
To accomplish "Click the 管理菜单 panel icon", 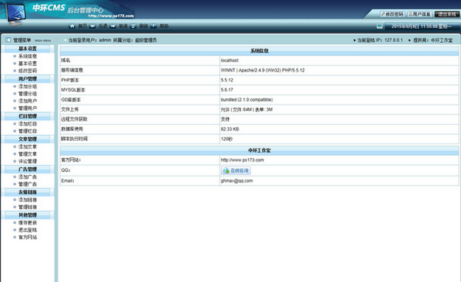I will pos(8,40).
